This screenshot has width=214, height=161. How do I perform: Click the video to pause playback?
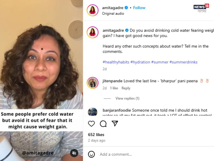(41, 65)
